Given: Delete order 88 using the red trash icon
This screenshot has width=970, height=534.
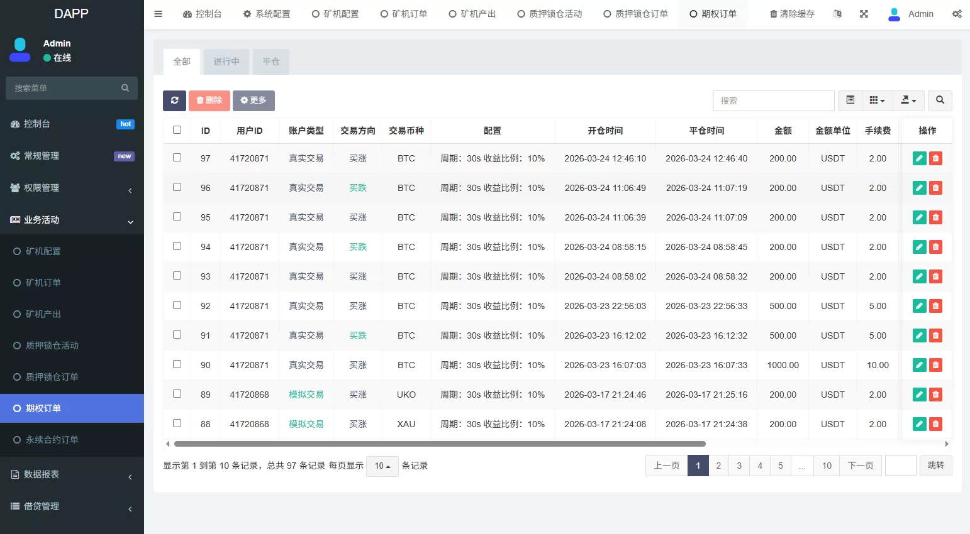Looking at the screenshot, I should [x=935, y=424].
